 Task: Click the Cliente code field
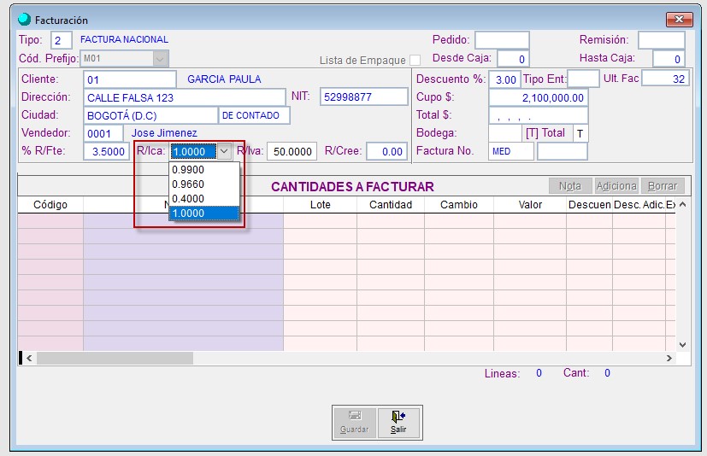pos(130,79)
